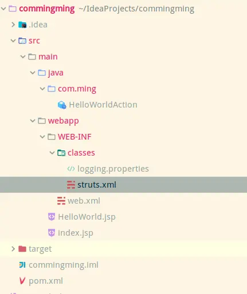Collapse the main folder
The height and width of the screenshot is (294, 247).
click(23, 57)
